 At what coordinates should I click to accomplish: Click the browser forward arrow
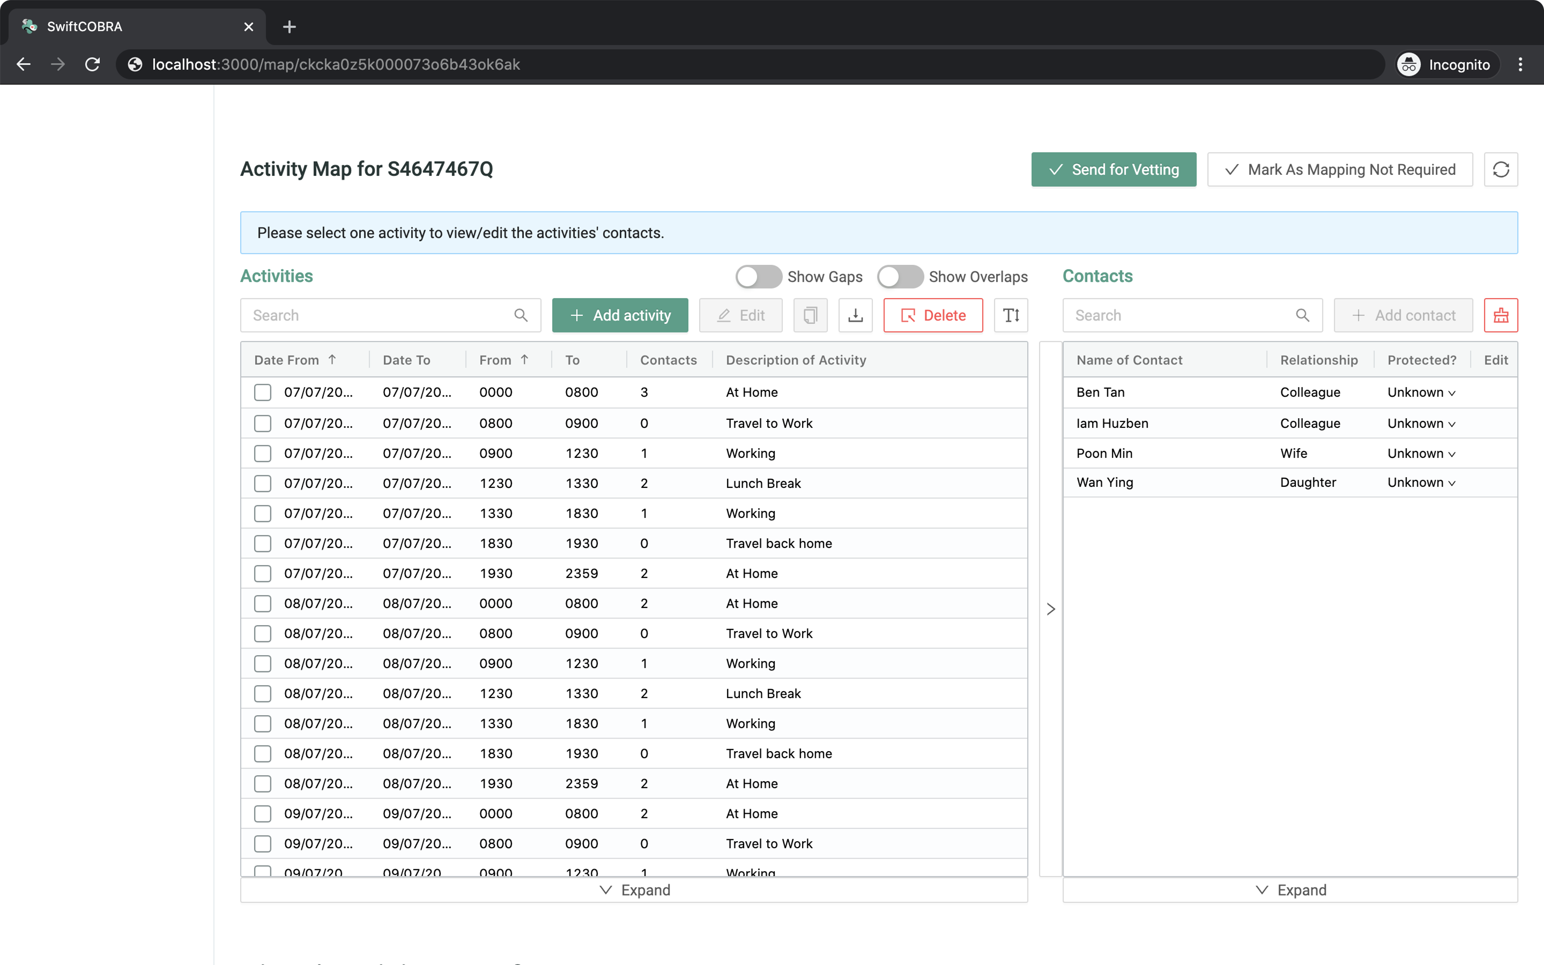(58, 64)
